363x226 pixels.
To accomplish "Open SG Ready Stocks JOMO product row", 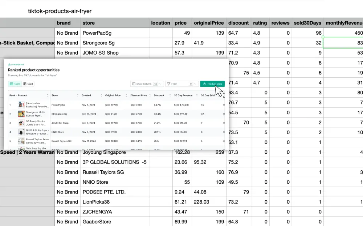I will pyautogui.click(x=117, y=123).
